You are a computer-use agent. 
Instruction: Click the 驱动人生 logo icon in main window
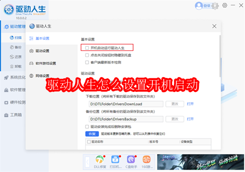click(9, 10)
